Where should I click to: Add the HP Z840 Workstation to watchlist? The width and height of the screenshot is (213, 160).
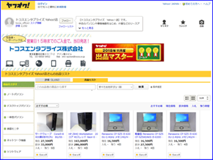(x=76, y=155)
